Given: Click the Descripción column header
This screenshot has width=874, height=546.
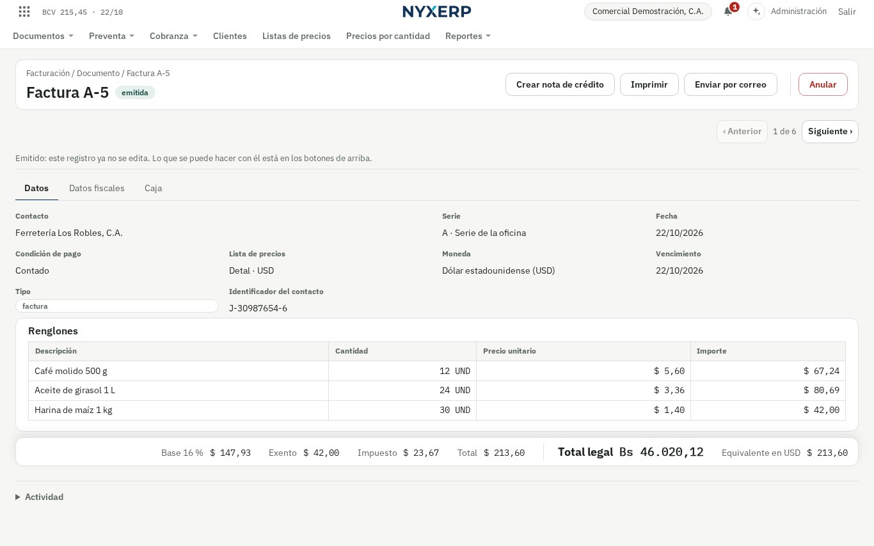Looking at the screenshot, I should tap(179, 351).
